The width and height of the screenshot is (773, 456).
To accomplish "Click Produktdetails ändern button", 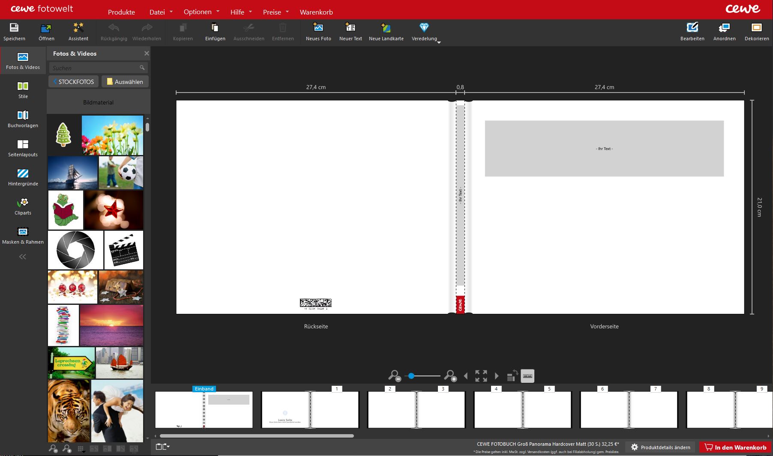I will tap(660, 447).
